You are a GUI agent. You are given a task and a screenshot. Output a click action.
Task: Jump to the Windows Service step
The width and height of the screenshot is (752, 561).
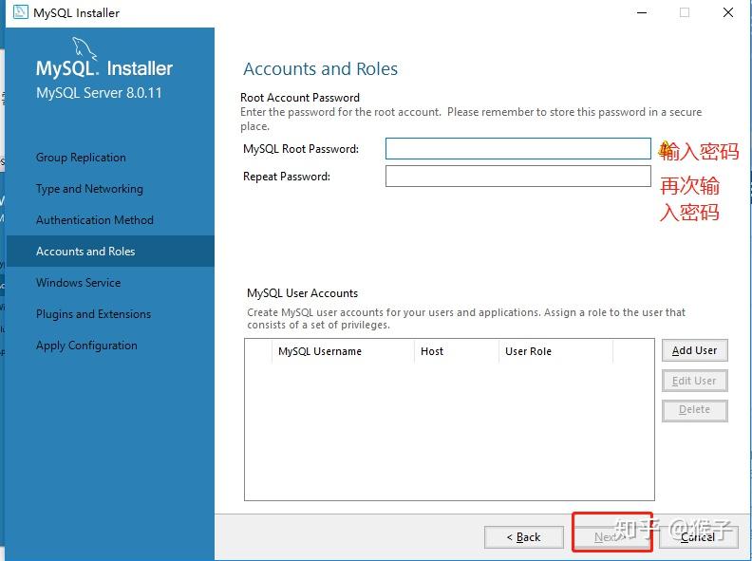78,283
